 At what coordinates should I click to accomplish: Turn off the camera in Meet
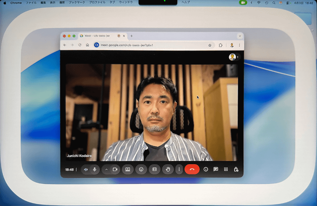point(115,169)
